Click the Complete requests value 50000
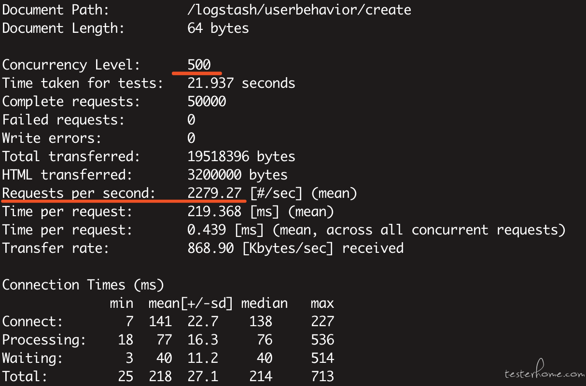586x386 pixels. pos(207,101)
